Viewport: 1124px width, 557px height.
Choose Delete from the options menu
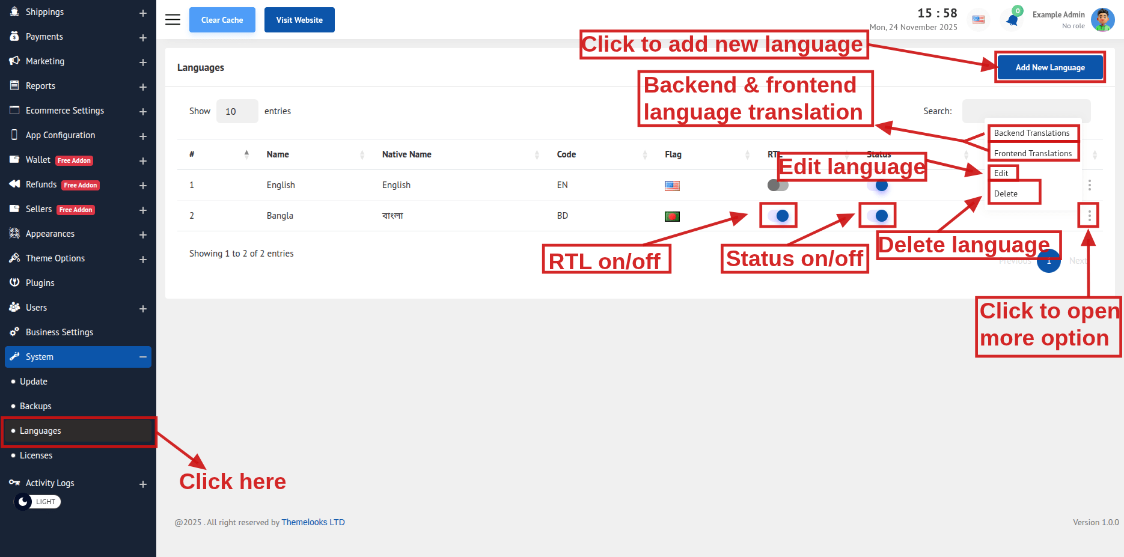pyautogui.click(x=1006, y=193)
